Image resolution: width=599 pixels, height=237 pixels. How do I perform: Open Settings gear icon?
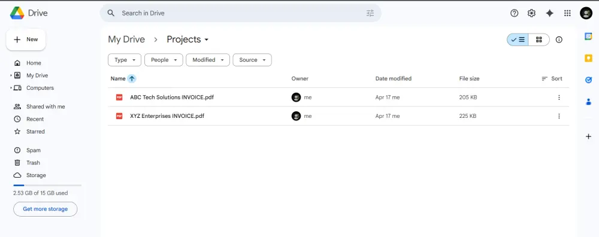531,13
